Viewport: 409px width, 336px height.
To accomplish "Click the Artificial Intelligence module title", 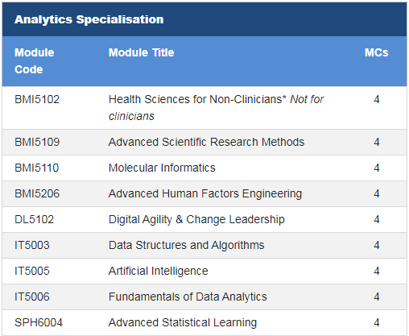I will coord(159,272).
